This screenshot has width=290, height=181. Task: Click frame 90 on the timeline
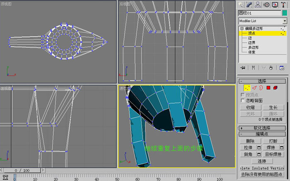point(199,179)
